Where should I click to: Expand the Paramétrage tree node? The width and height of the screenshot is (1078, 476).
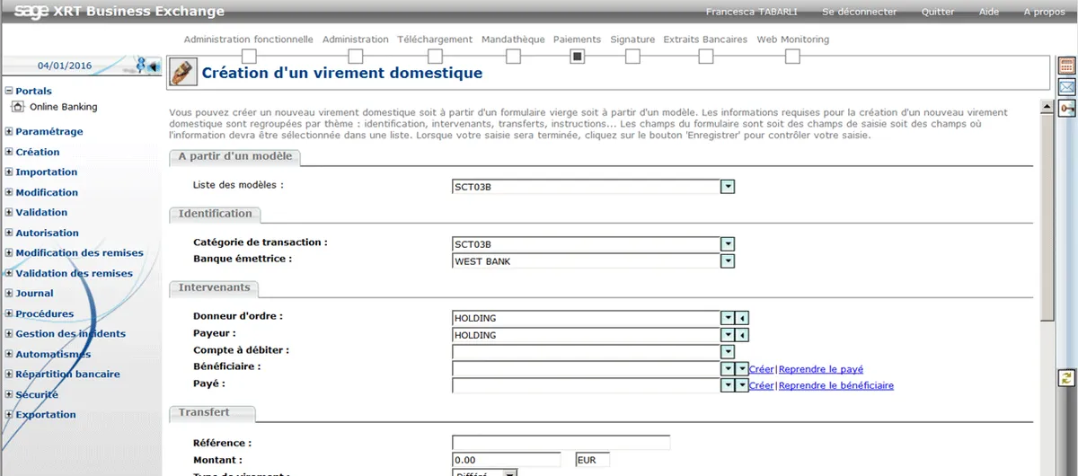9,132
